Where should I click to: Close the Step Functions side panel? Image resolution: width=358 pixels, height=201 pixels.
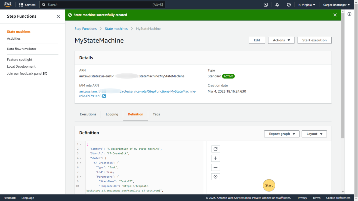coord(58,16)
